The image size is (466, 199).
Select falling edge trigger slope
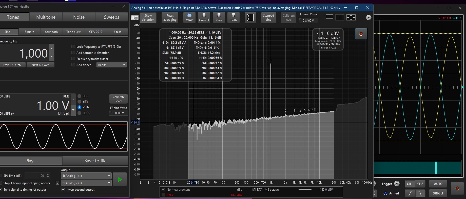pyautogui.click(x=420, y=193)
